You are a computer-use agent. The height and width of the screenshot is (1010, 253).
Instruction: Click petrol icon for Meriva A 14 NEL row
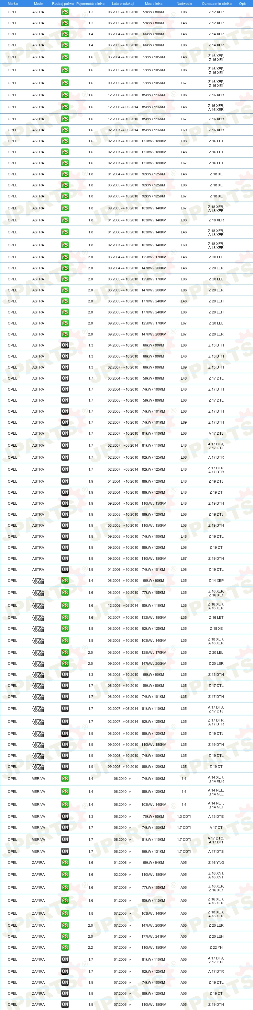65,792
